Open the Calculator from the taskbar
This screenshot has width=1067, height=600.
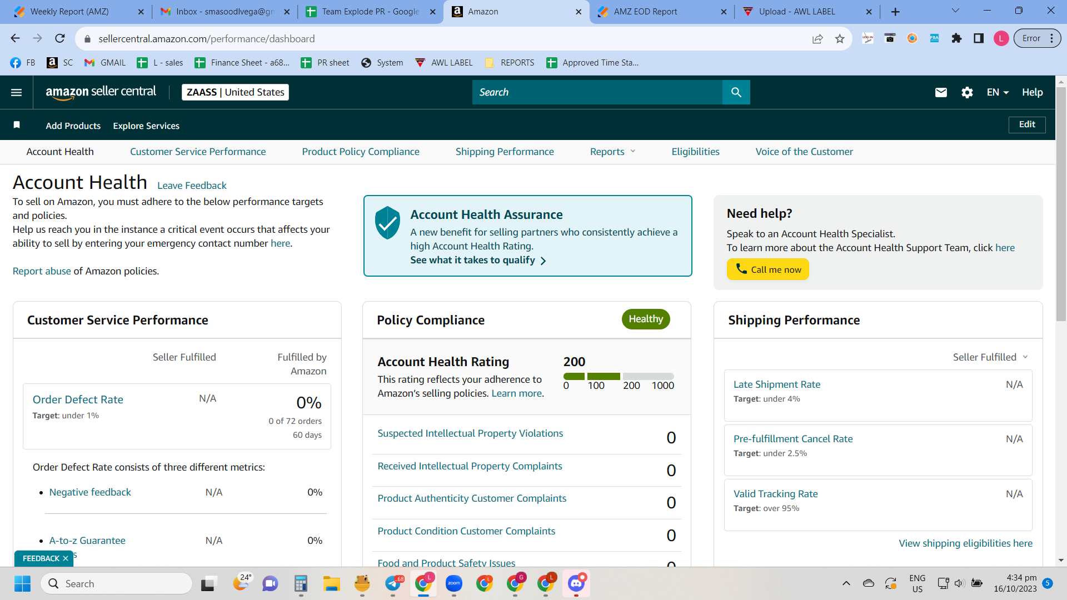click(x=301, y=583)
